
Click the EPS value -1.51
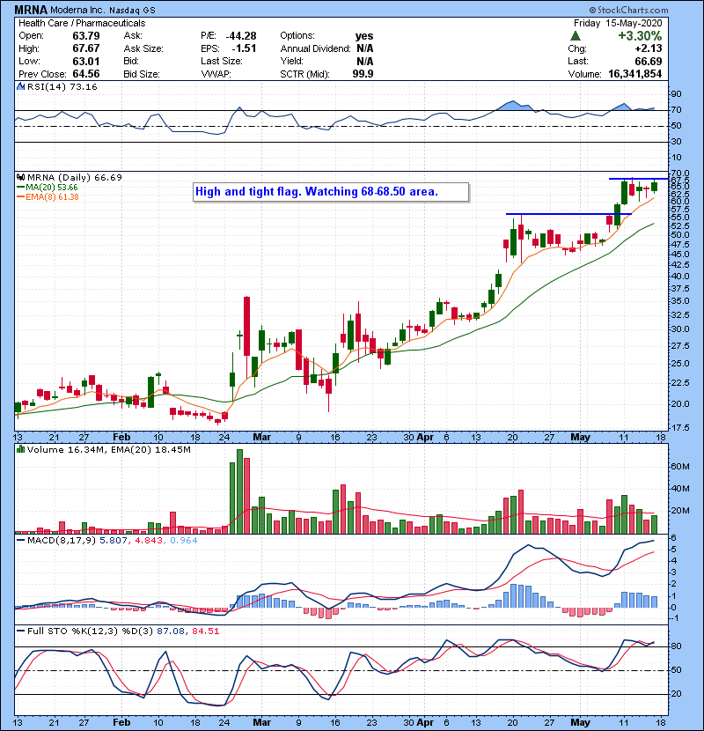[244, 48]
